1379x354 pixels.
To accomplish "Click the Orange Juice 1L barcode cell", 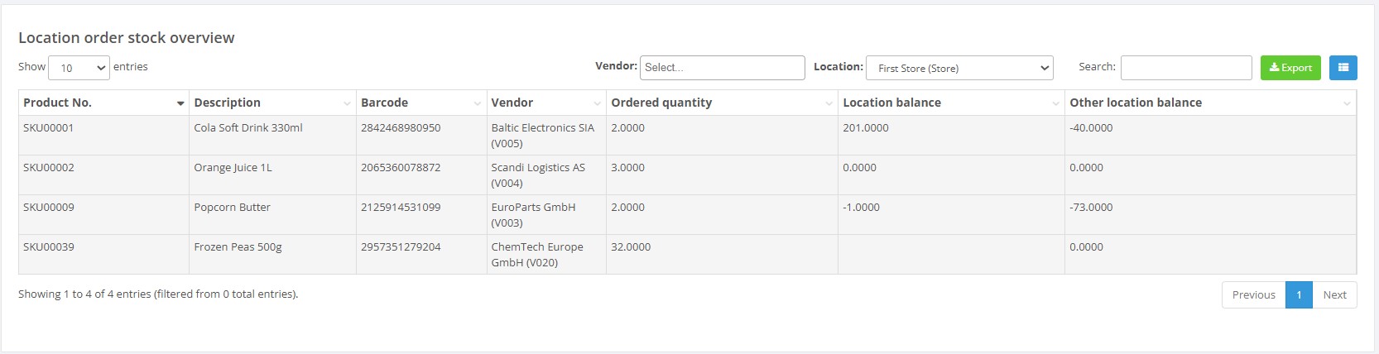I will [x=421, y=175].
